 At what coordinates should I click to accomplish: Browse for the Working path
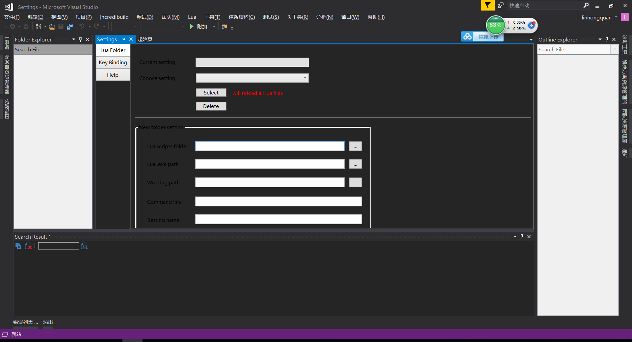click(355, 183)
